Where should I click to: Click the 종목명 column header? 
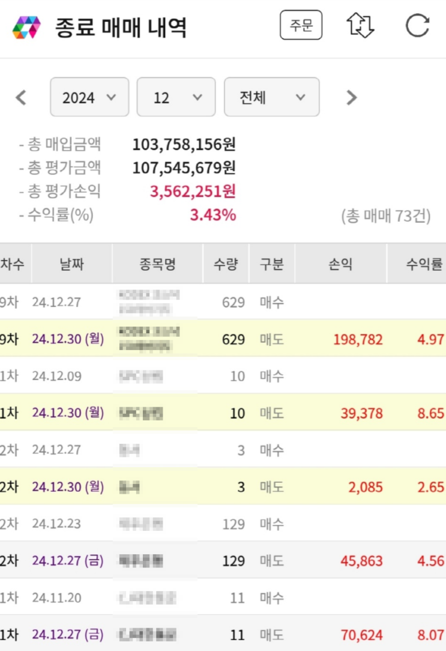[x=157, y=264]
